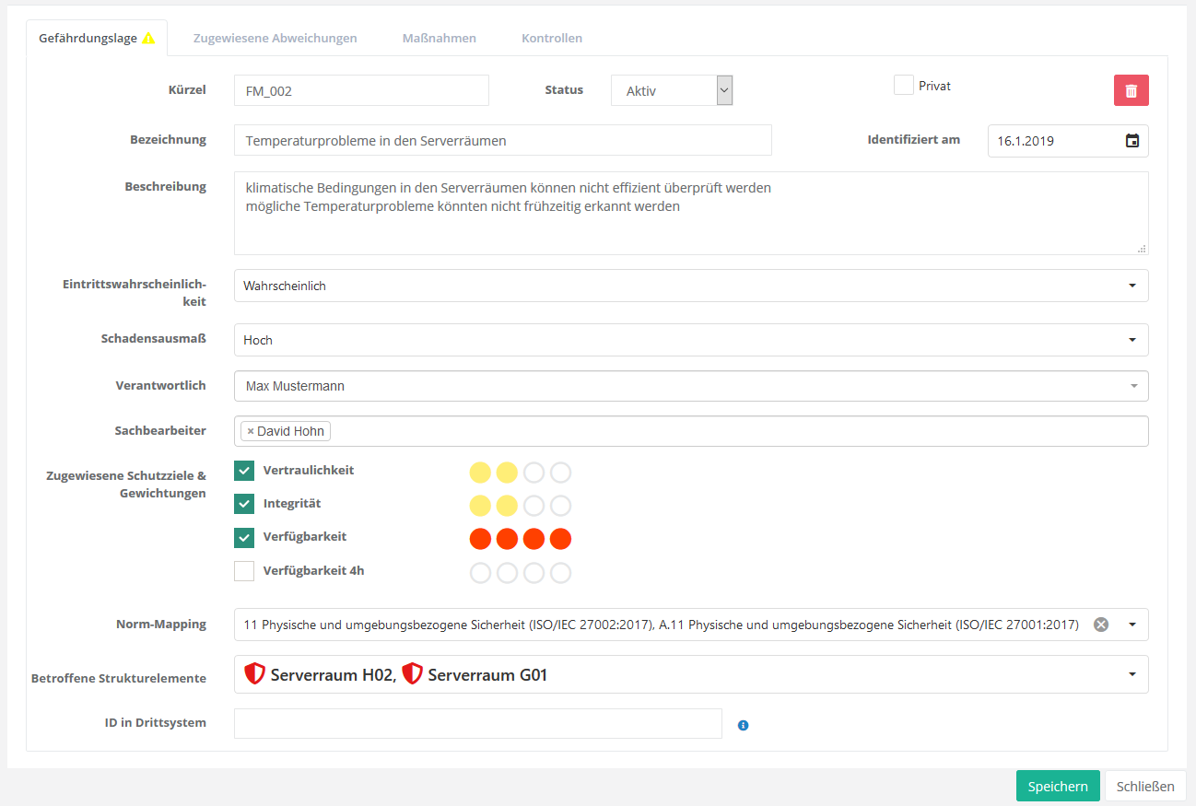Click the red trash delete icon
Image resolution: width=1196 pixels, height=806 pixels.
[x=1131, y=90]
